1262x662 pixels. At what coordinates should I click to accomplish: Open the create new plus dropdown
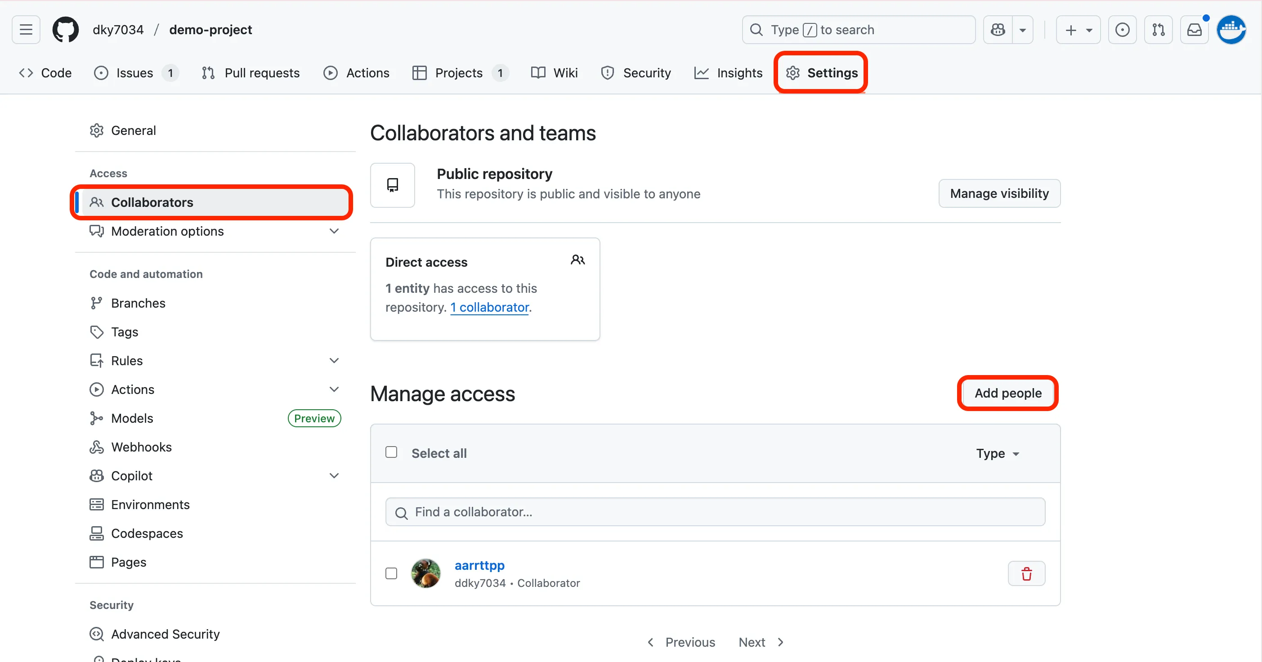1078,30
